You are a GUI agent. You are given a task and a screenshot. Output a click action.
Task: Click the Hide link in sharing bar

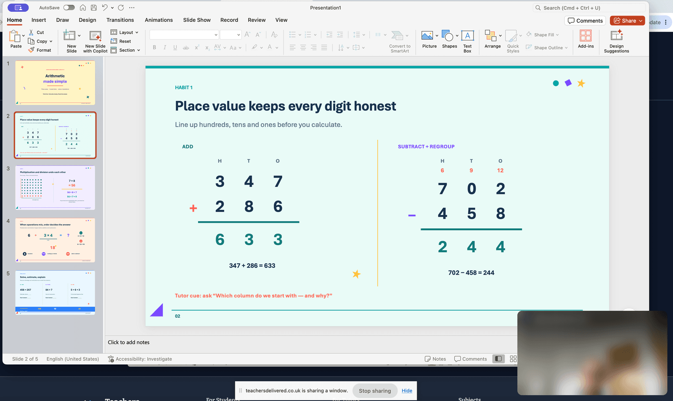(407, 391)
